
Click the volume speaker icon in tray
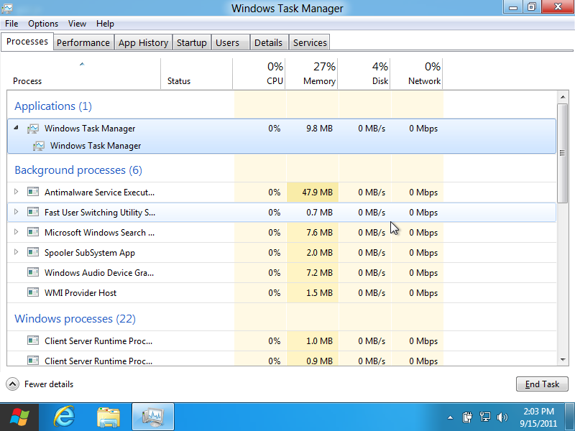[x=502, y=417]
